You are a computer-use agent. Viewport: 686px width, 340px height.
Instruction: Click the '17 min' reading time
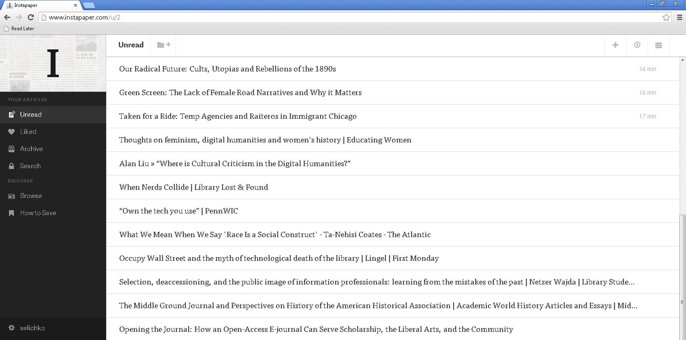[x=647, y=116]
